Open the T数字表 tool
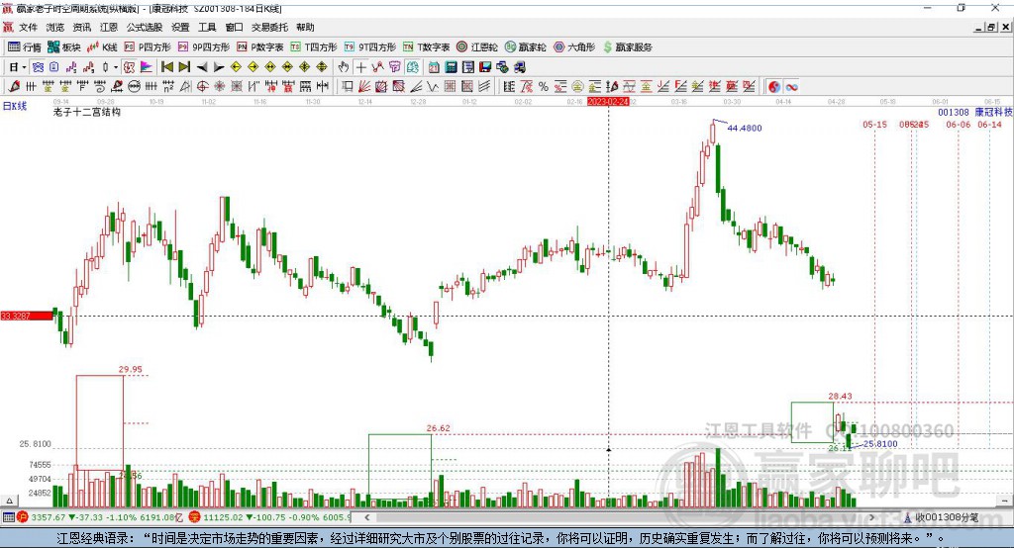The image size is (1014, 548). (426, 47)
